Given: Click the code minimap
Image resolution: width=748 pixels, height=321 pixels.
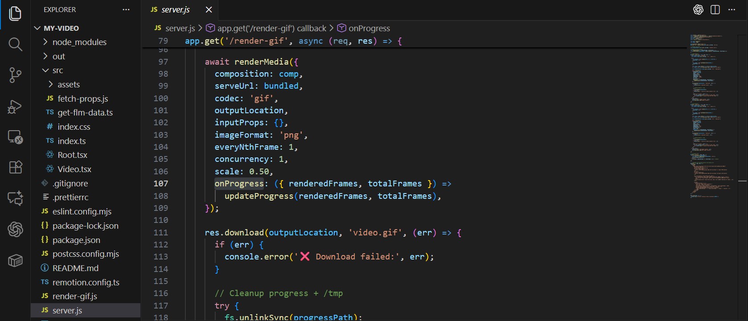Looking at the screenshot, I should (x=711, y=116).
